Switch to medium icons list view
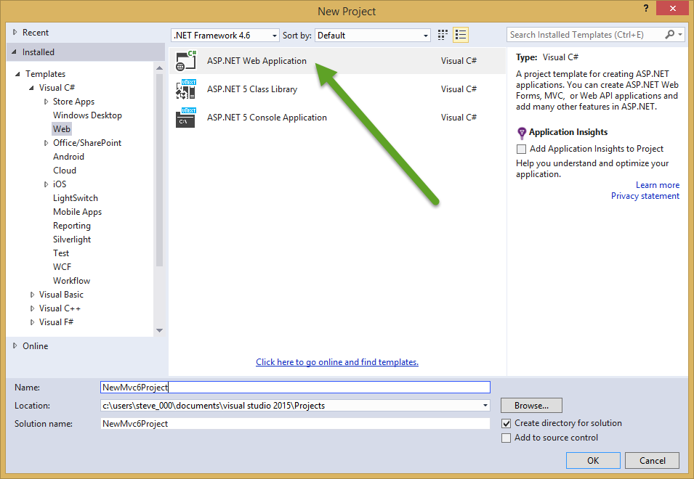 coord(461,35)
